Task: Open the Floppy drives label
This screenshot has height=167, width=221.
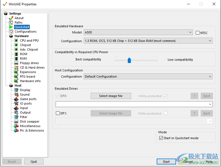Action: coord(29,63)
